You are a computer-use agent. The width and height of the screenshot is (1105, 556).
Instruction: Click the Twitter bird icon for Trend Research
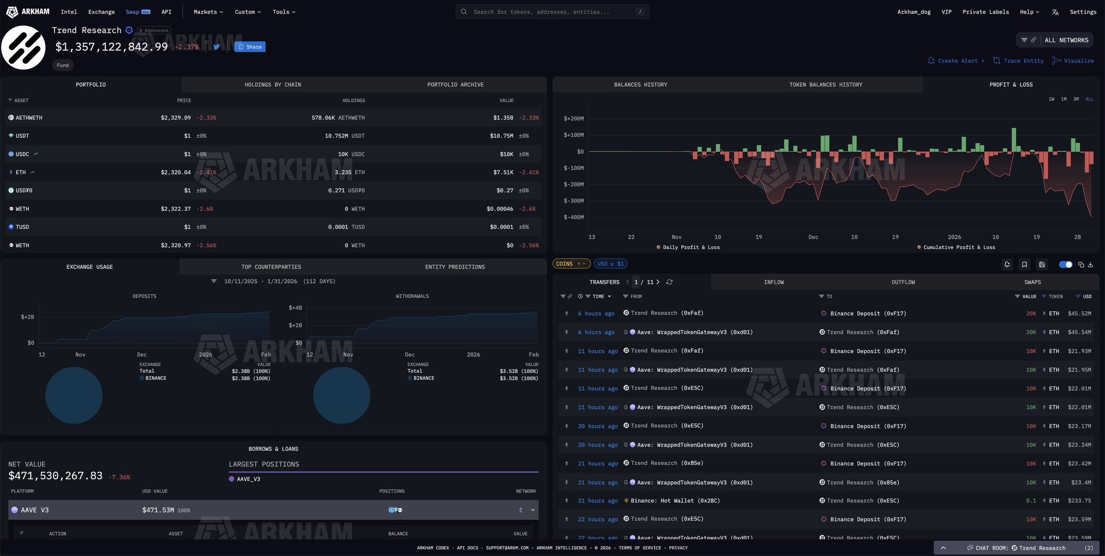click(x=216, y=47)
